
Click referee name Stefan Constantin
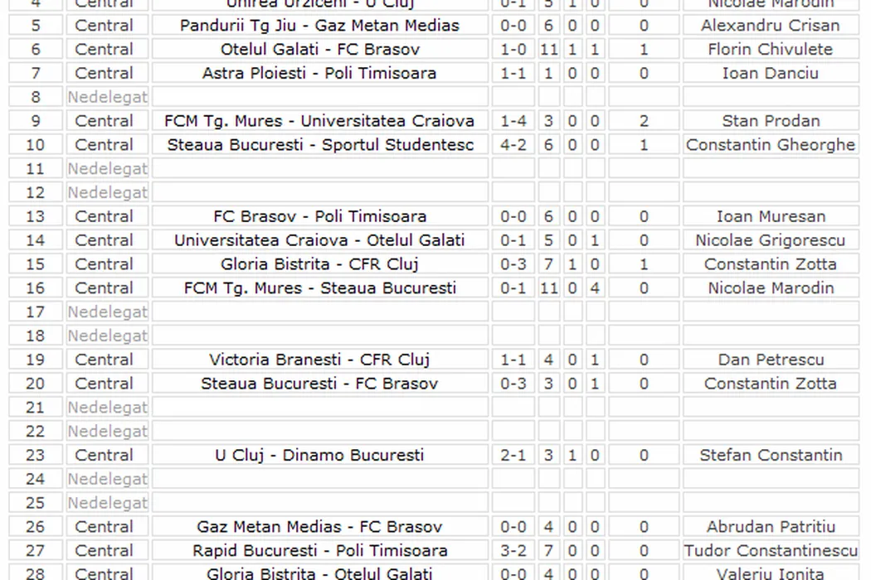(x=770, y=456)
